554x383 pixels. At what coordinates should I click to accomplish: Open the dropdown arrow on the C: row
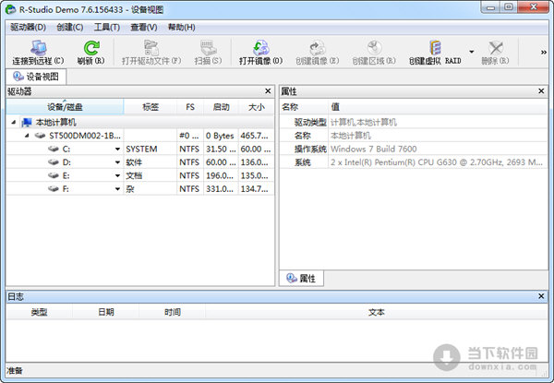[x=117, y=149]
